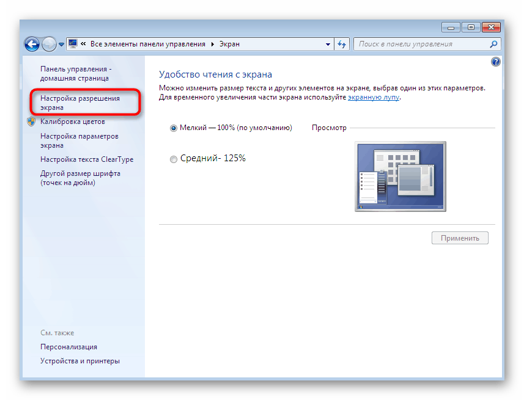
Task: Click the double-chevron in the breadcrumb path
Action: pos(83,43)
